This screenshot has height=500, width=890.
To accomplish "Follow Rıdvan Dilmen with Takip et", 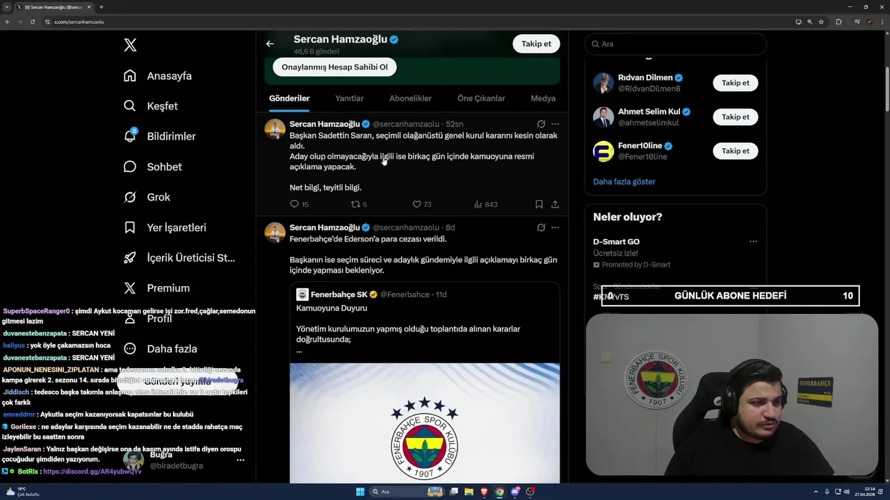I will pos(736,83).
